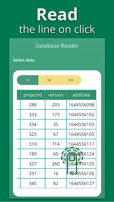This screenshot has width=114, height=202.
Task: Click projectId cell 288
Action: point(33,105)
